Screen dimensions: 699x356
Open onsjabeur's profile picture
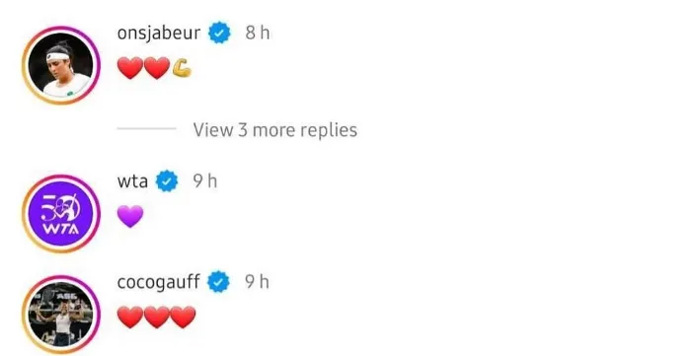60,65
